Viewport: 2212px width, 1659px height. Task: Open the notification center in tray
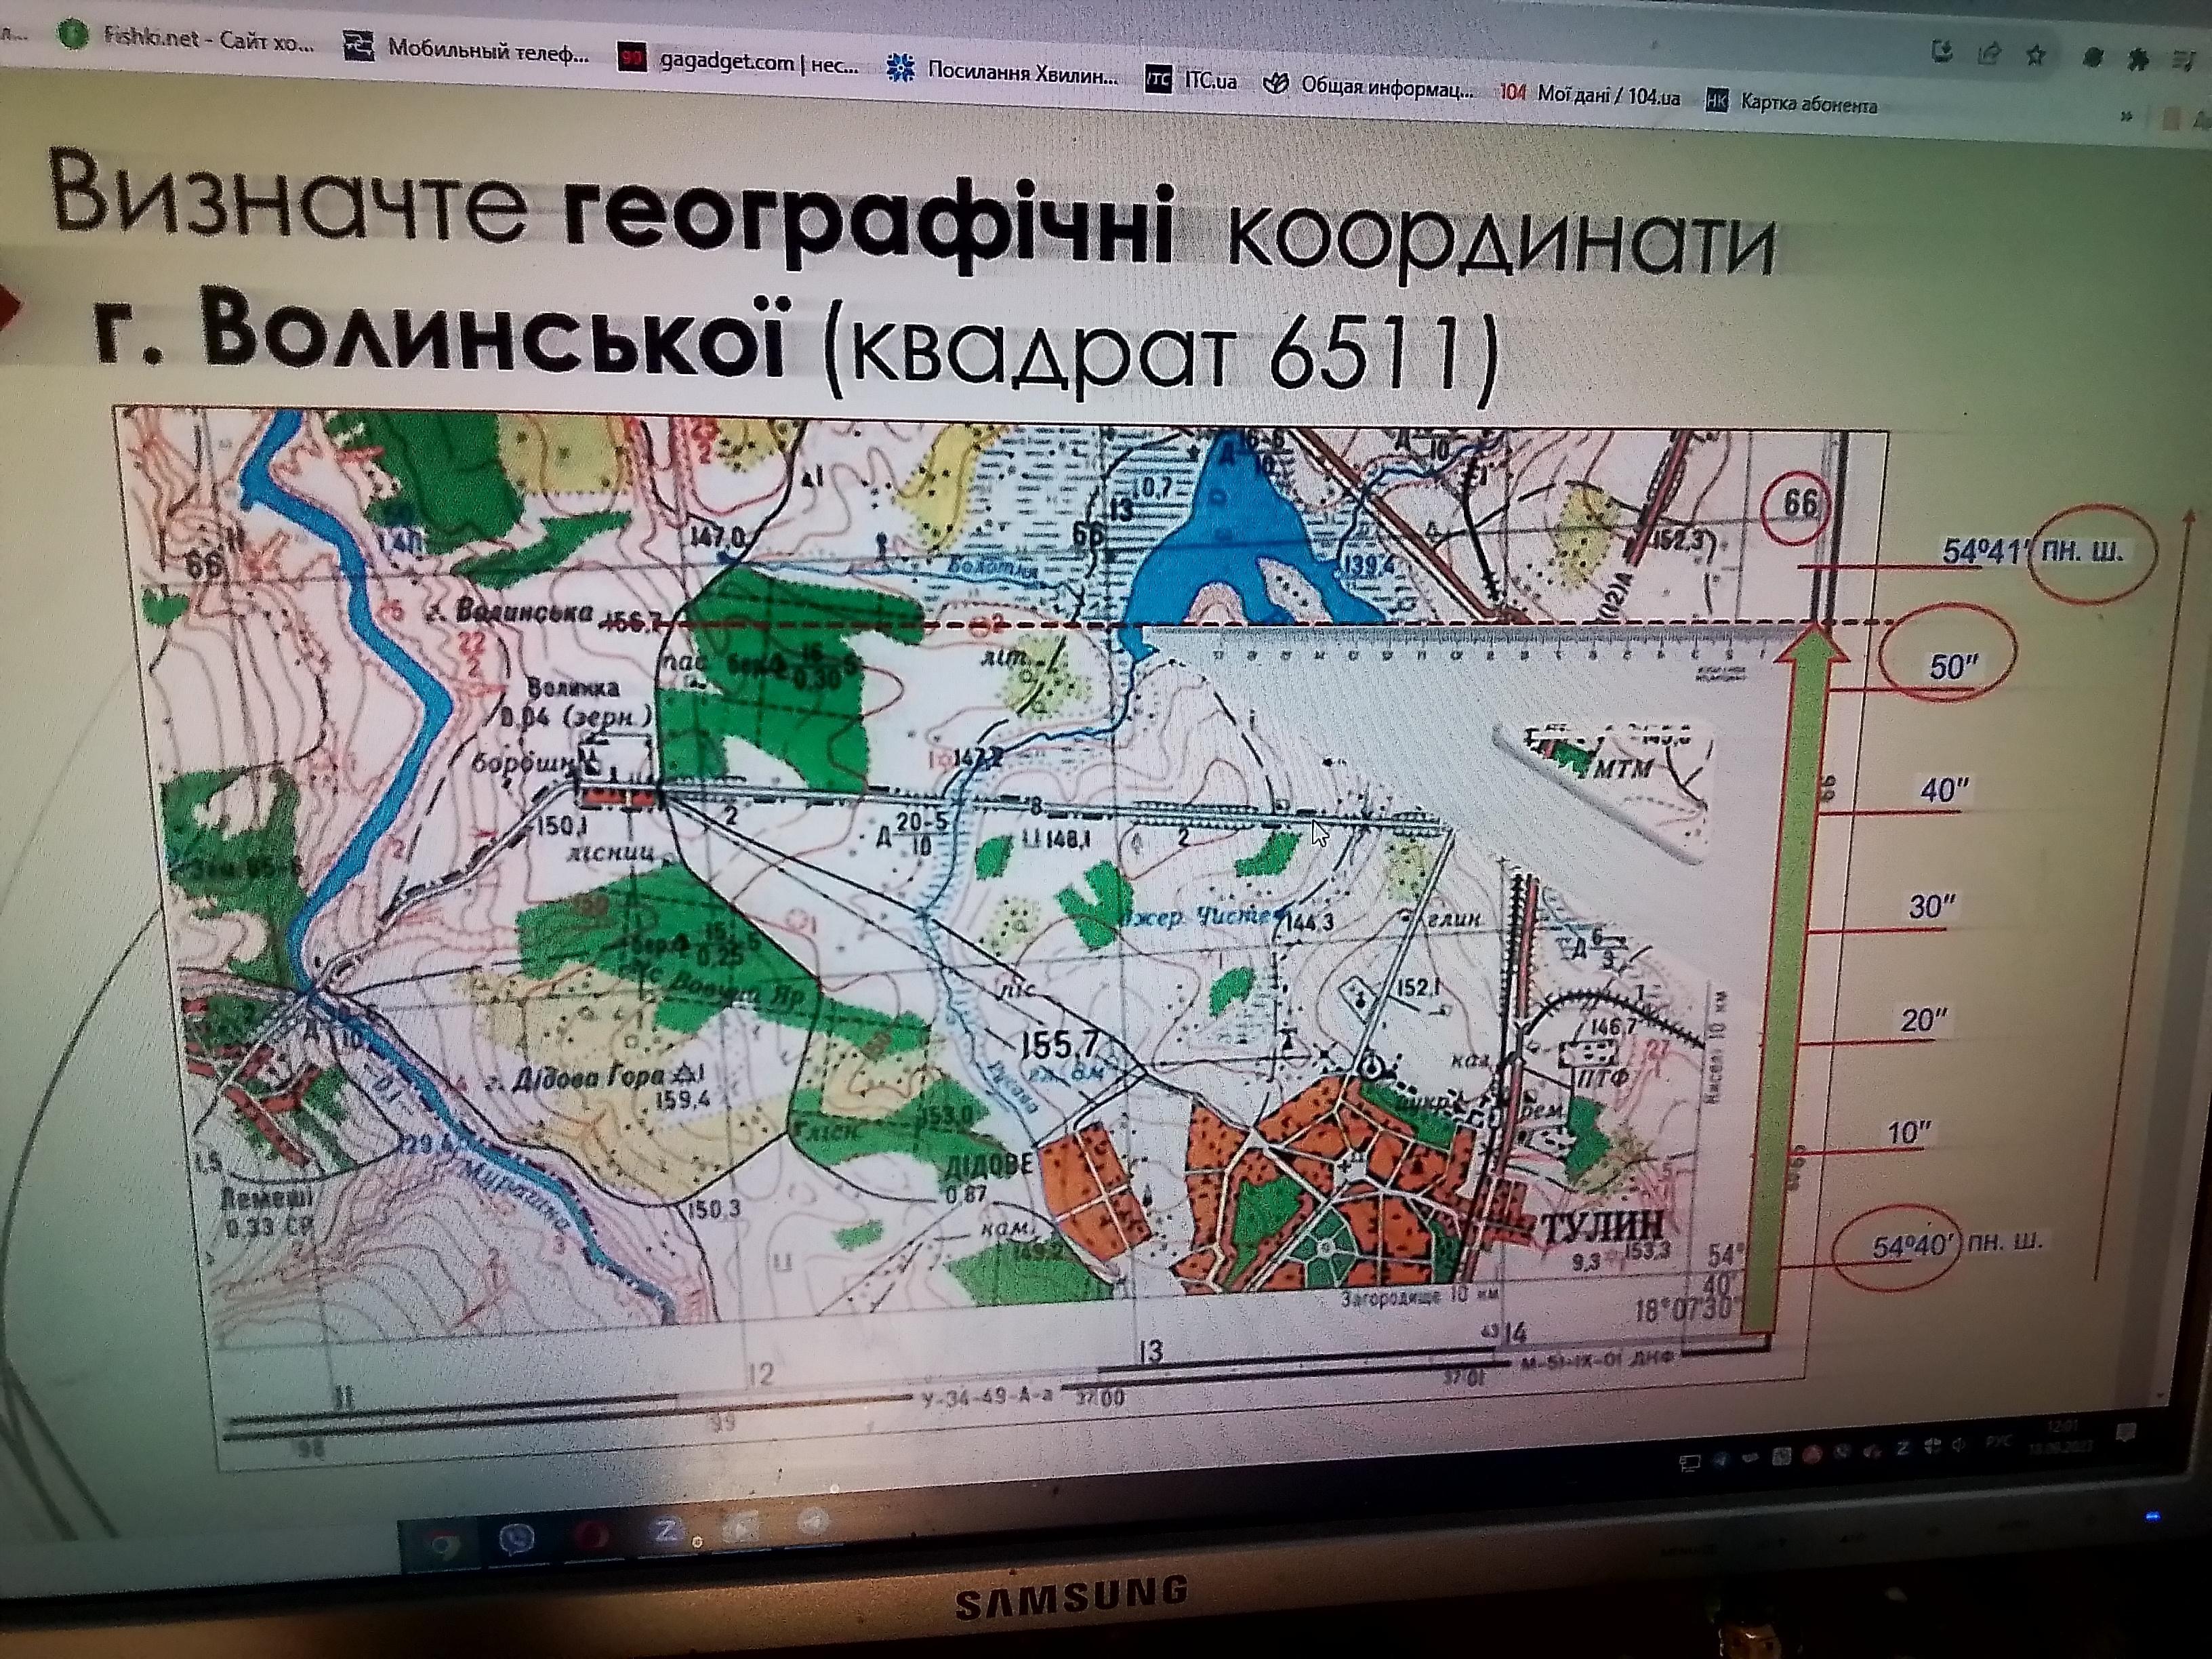coord(2126,1432)
